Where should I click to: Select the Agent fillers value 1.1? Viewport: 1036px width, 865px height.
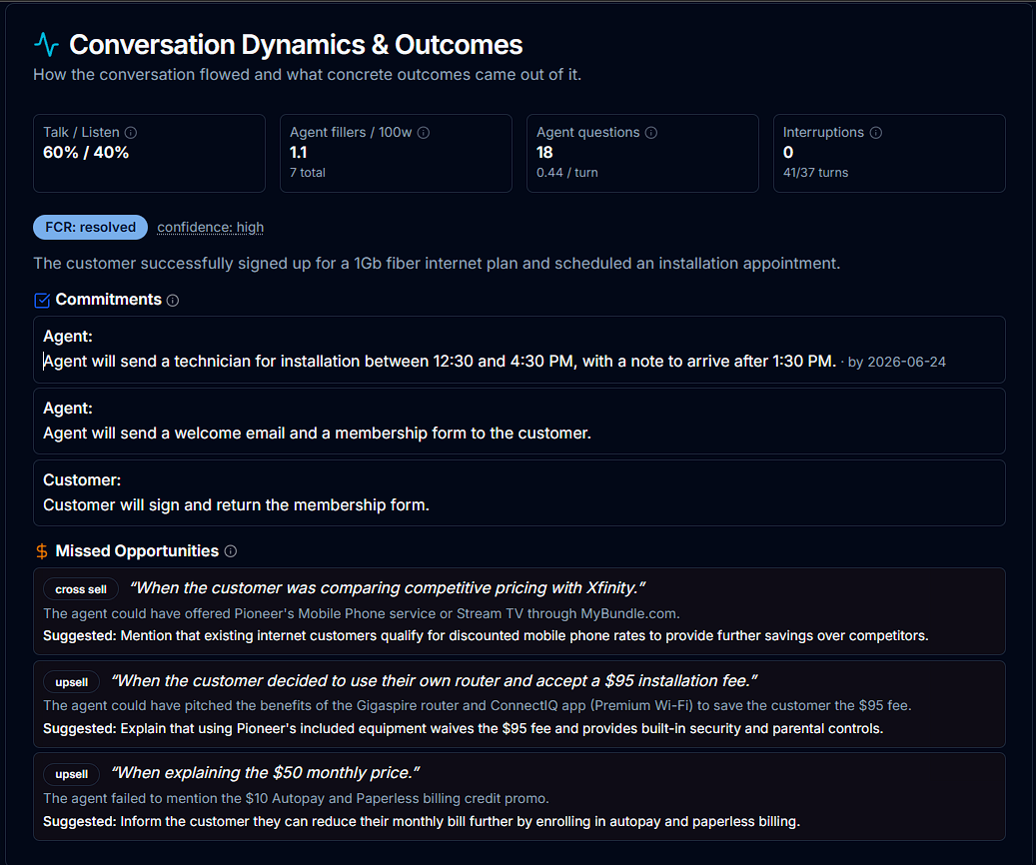(x=298, y=153)
